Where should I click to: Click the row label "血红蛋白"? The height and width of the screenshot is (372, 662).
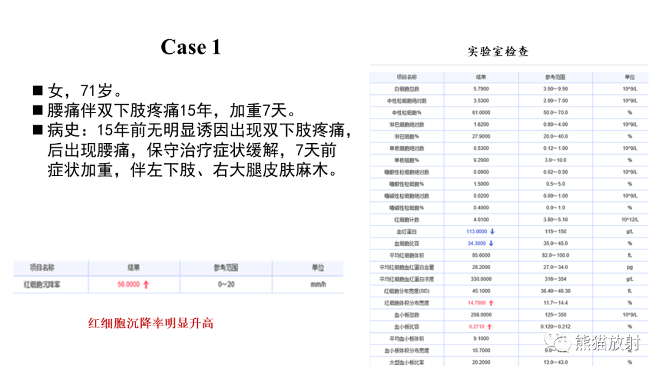(x=406, y=232)
